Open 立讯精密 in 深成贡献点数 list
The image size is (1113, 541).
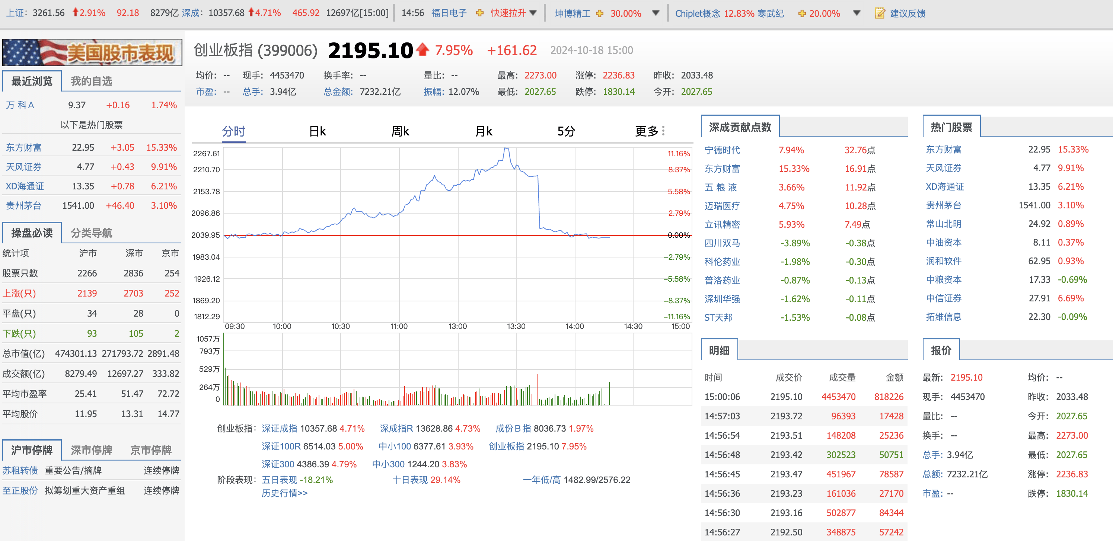[722, 224]
